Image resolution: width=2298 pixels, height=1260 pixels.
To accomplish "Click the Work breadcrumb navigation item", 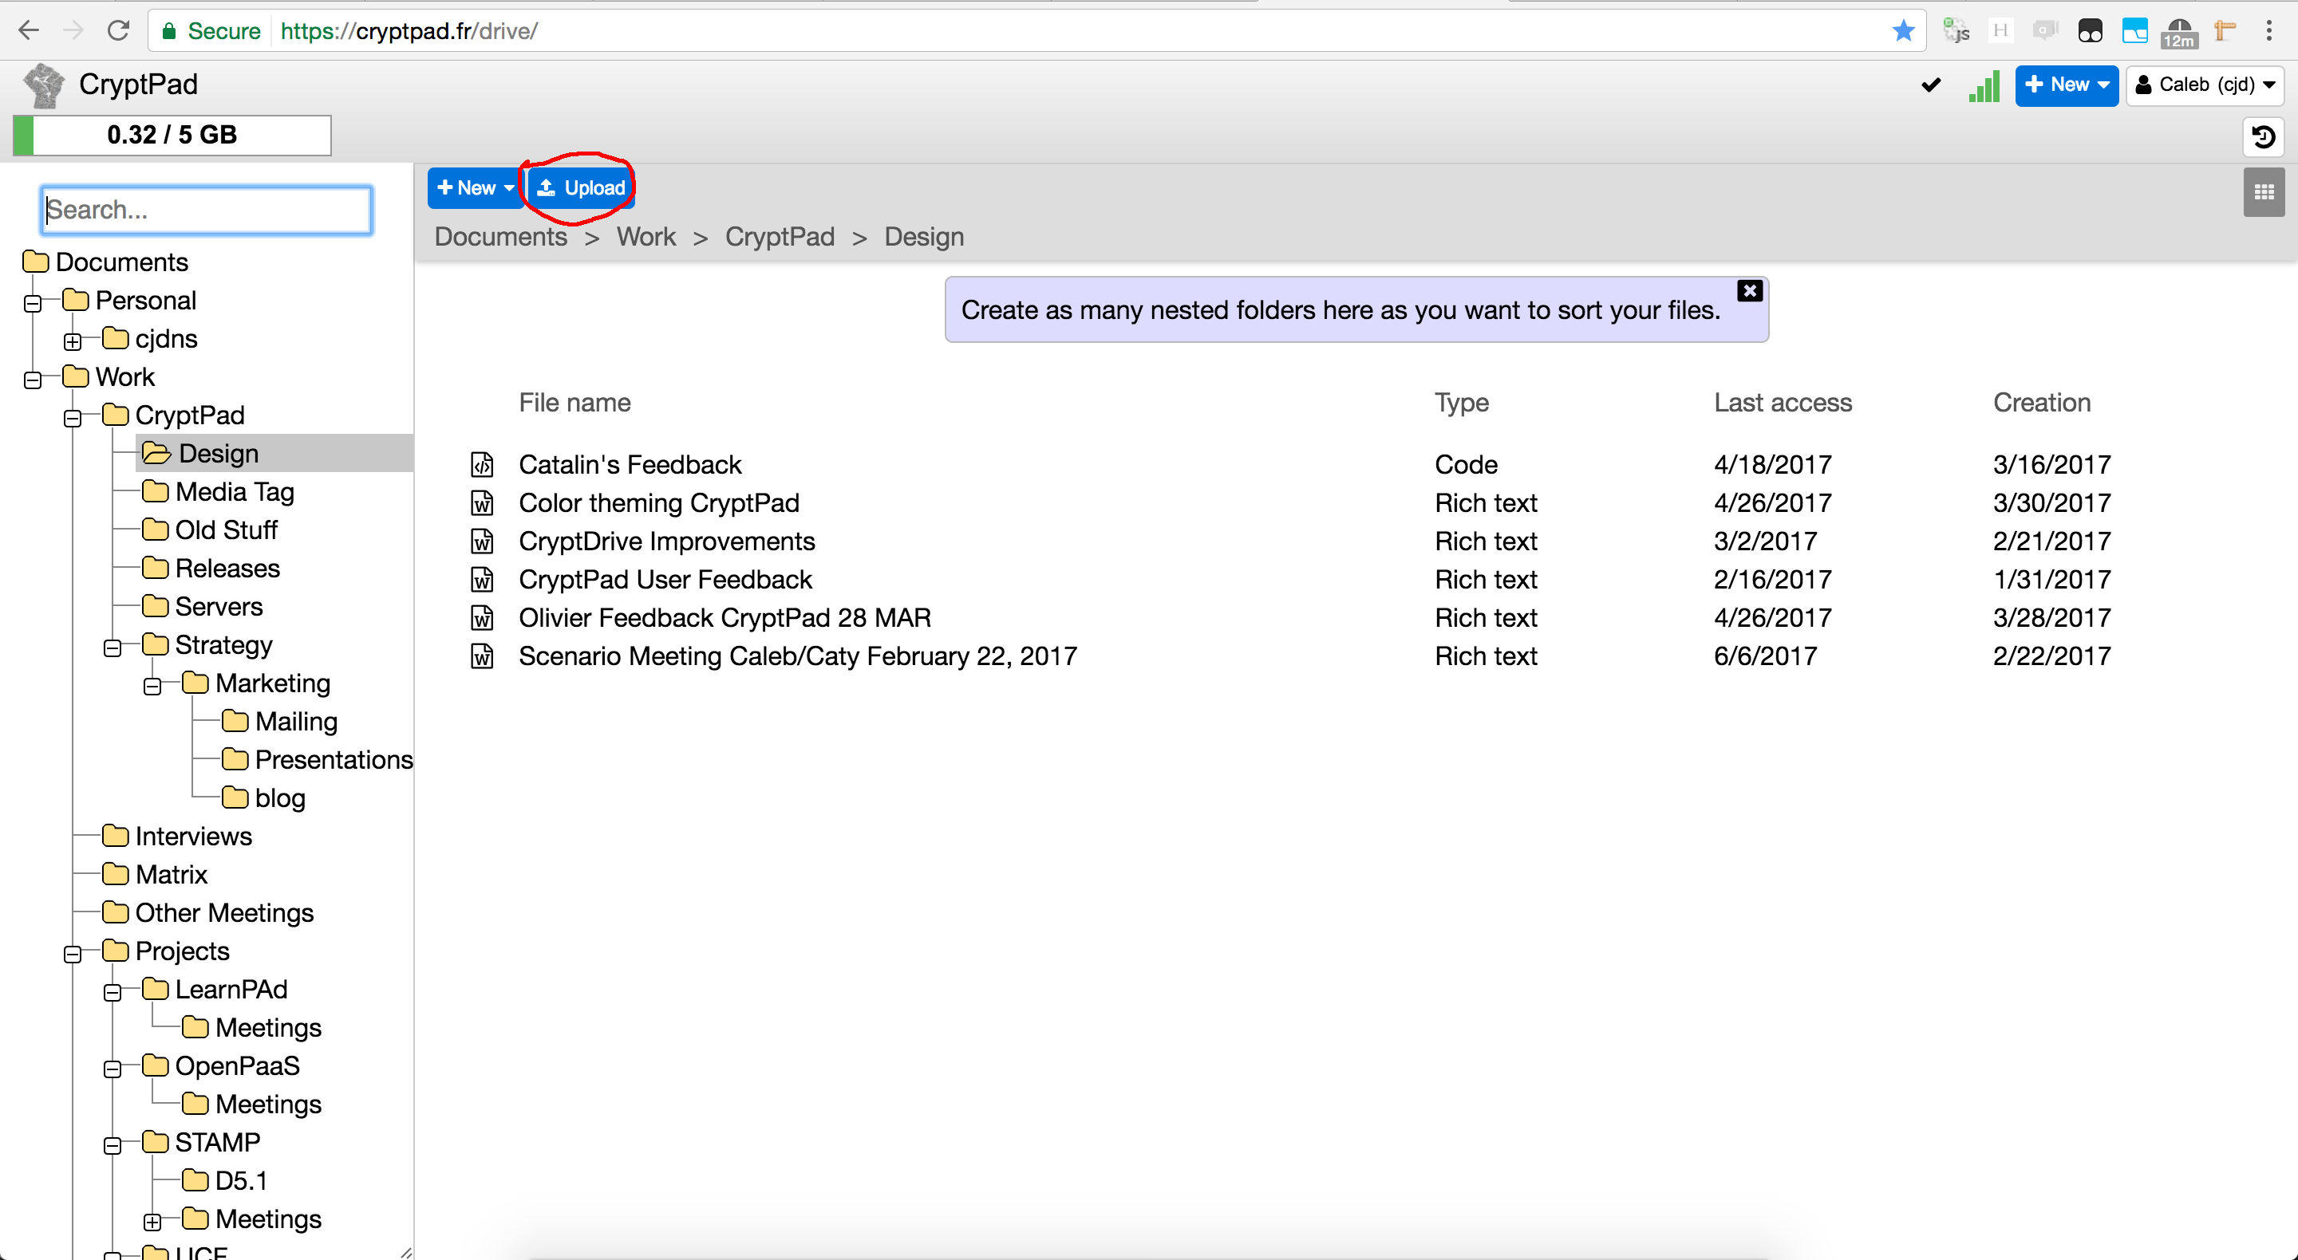I will click(x=646, y=236).
